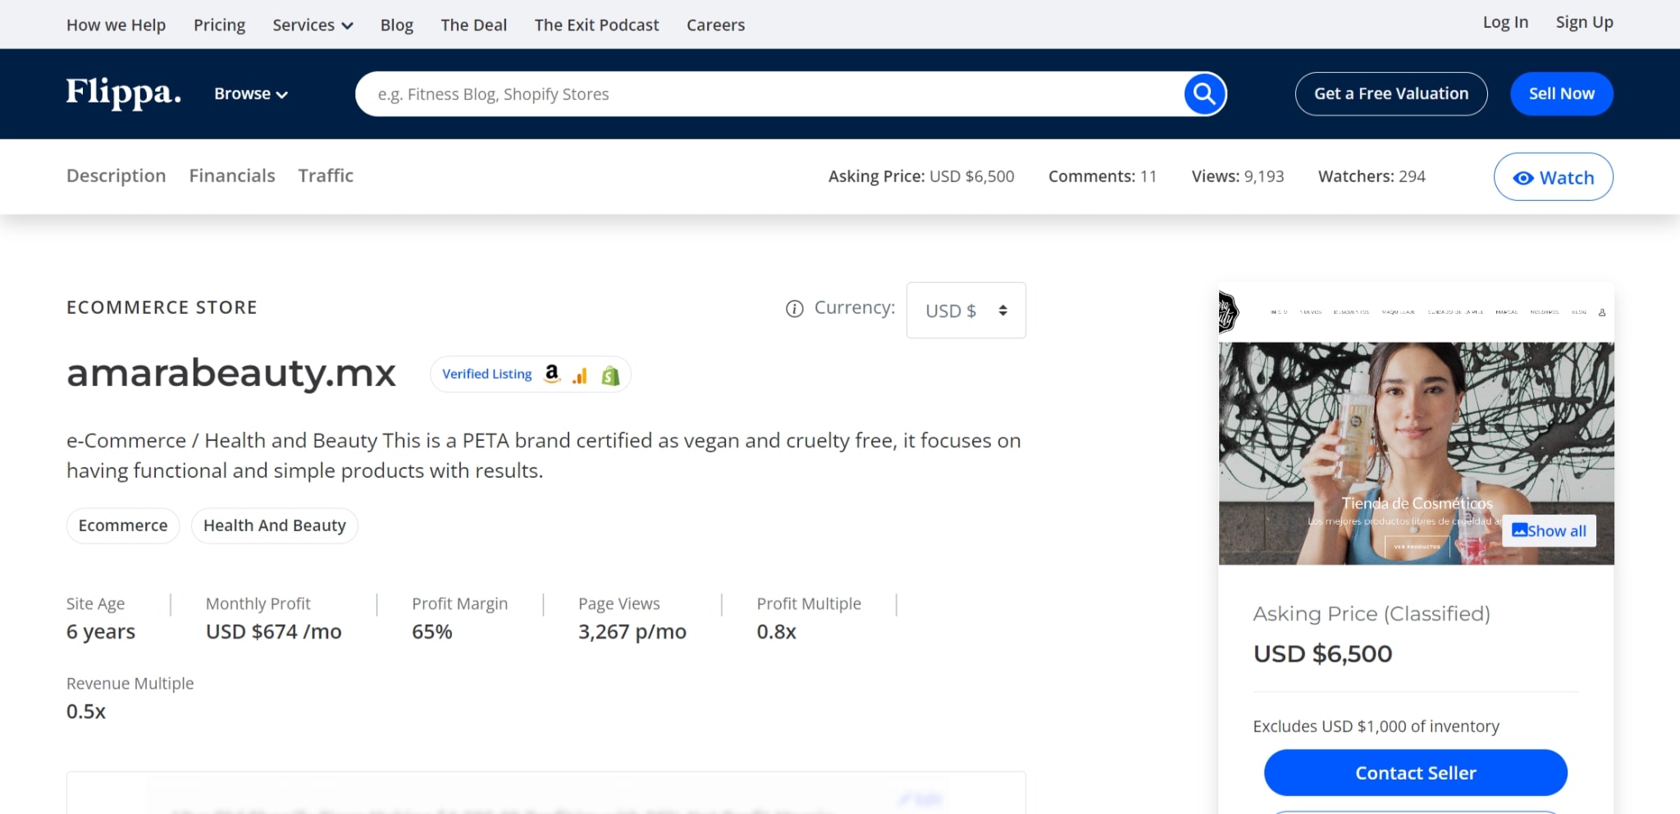Screen dimensions: 1680x814
Task: Open the Get a Free Valuation page
Action: [x=1390, y=93]
